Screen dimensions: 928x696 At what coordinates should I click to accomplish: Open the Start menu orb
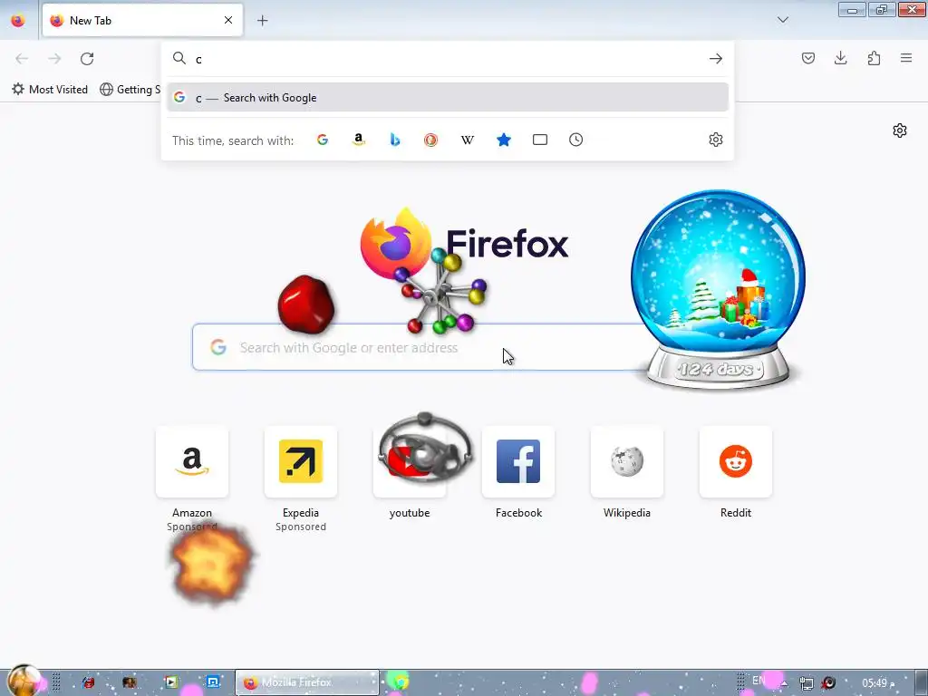(x=23, y=681)
